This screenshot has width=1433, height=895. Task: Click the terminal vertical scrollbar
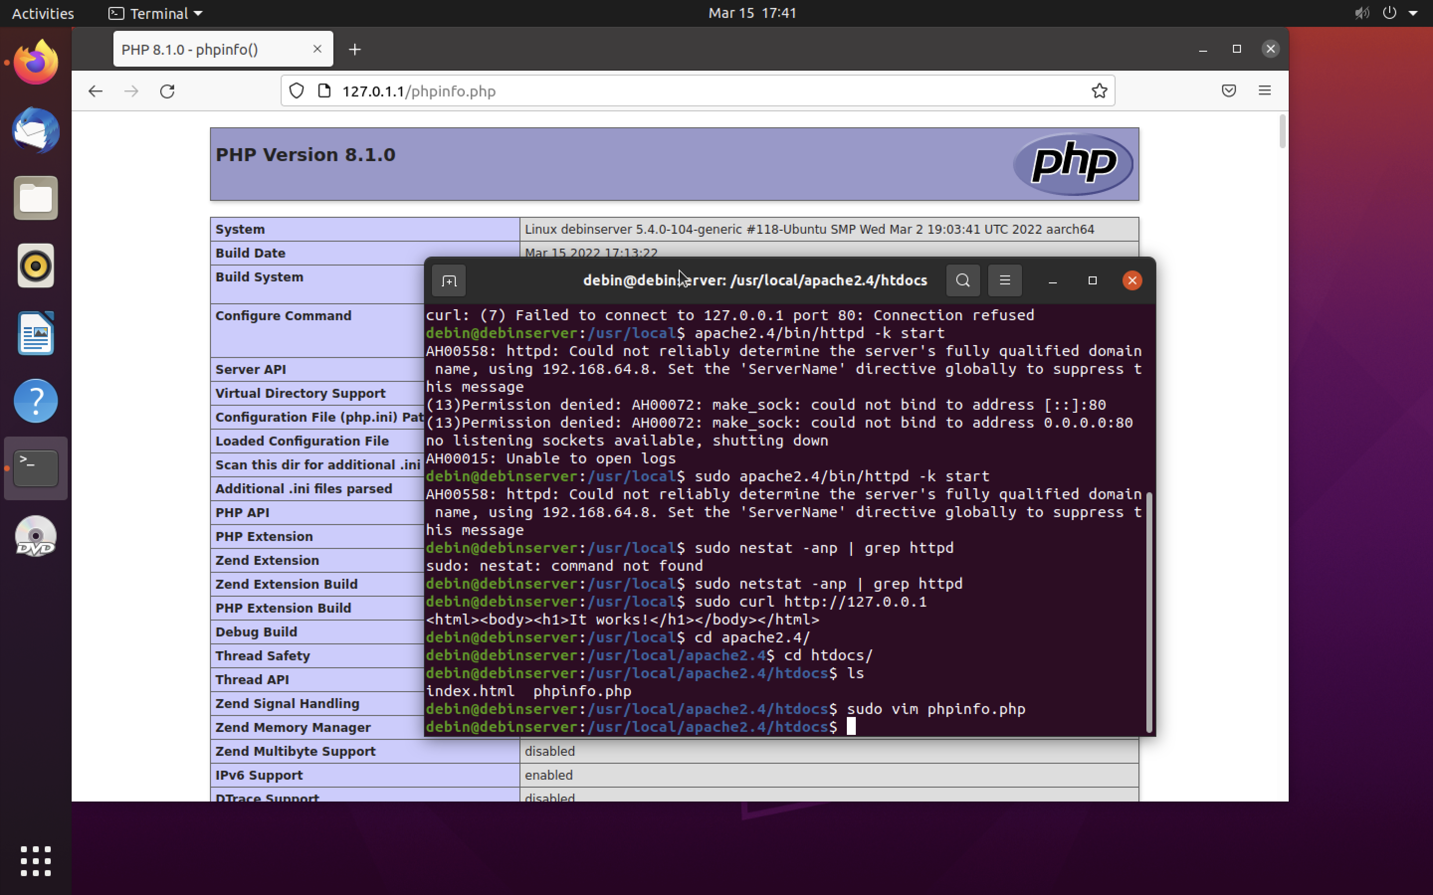pyautogui.click(x=1149, y=610)
